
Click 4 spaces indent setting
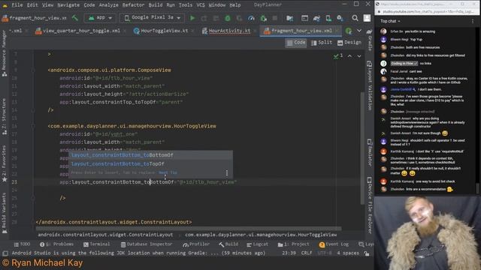(348, 253)
